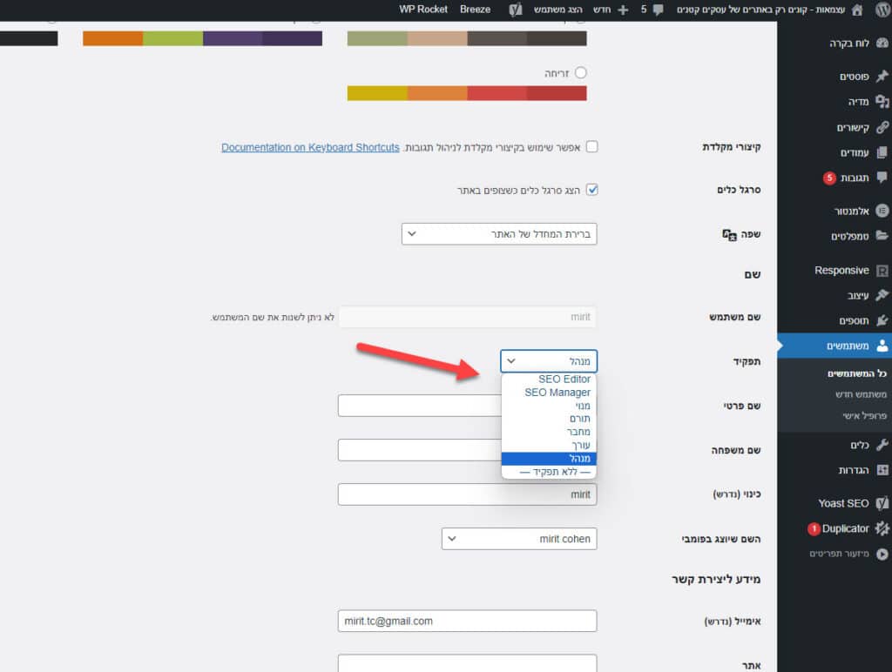Choose ללא תפקיד no role option
The image size is (892, 672).
point(549,472)
